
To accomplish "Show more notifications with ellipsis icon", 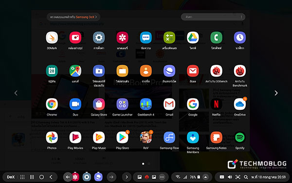I will pyautogui.click(x=162, y=177).
